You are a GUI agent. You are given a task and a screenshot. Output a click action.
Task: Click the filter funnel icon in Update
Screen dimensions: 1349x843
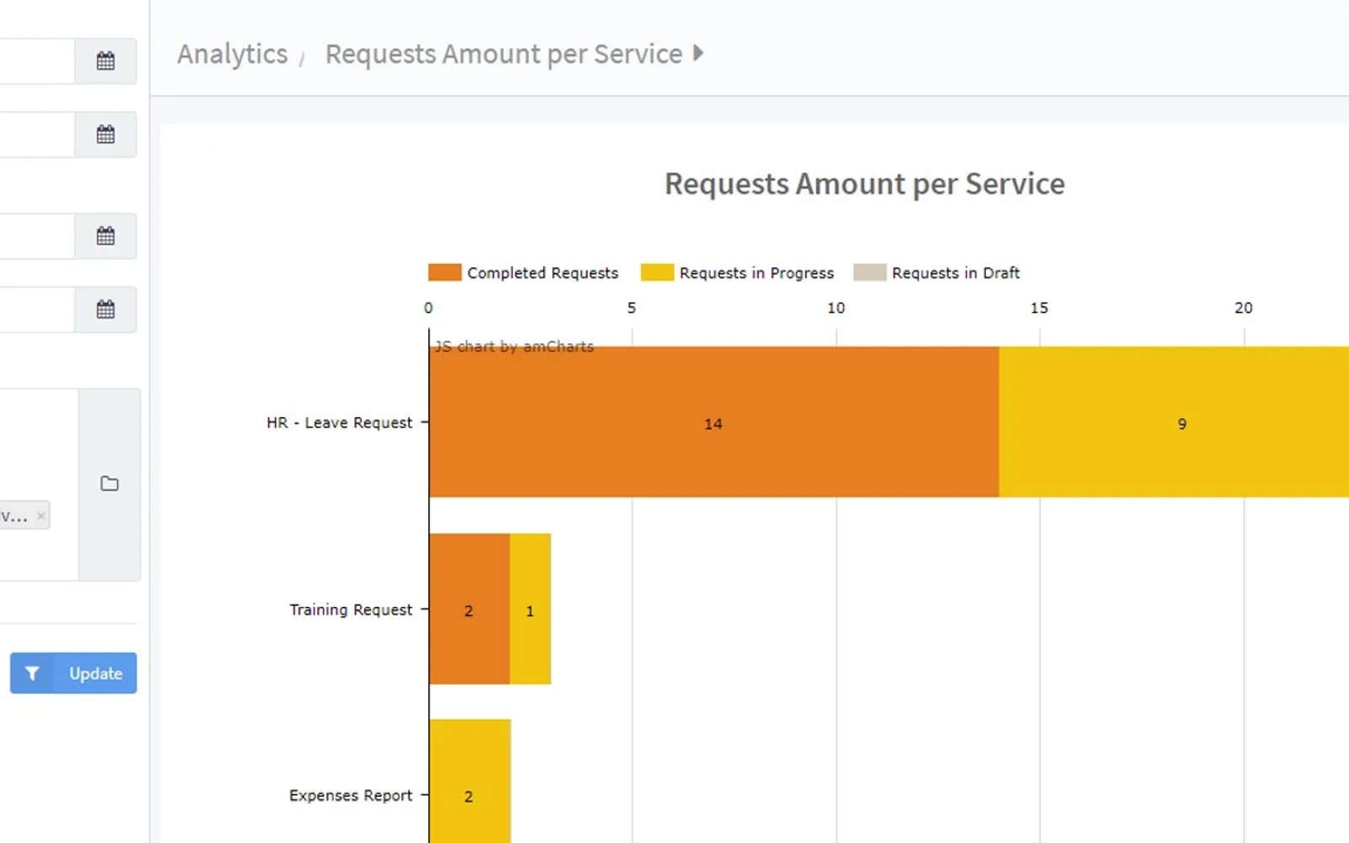pyautogui.click(x=32, y=673)
